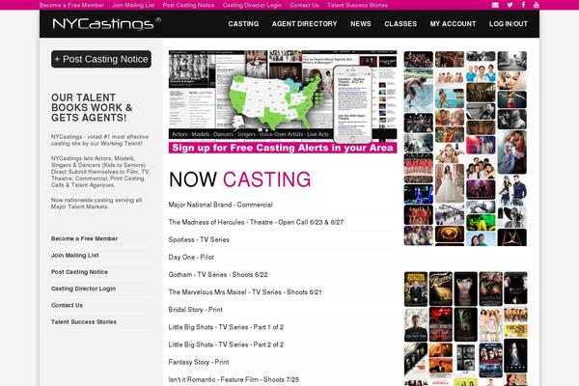
Task: Open Isn't It Romantic feature film listing
Action: click(x=234, y=379)
